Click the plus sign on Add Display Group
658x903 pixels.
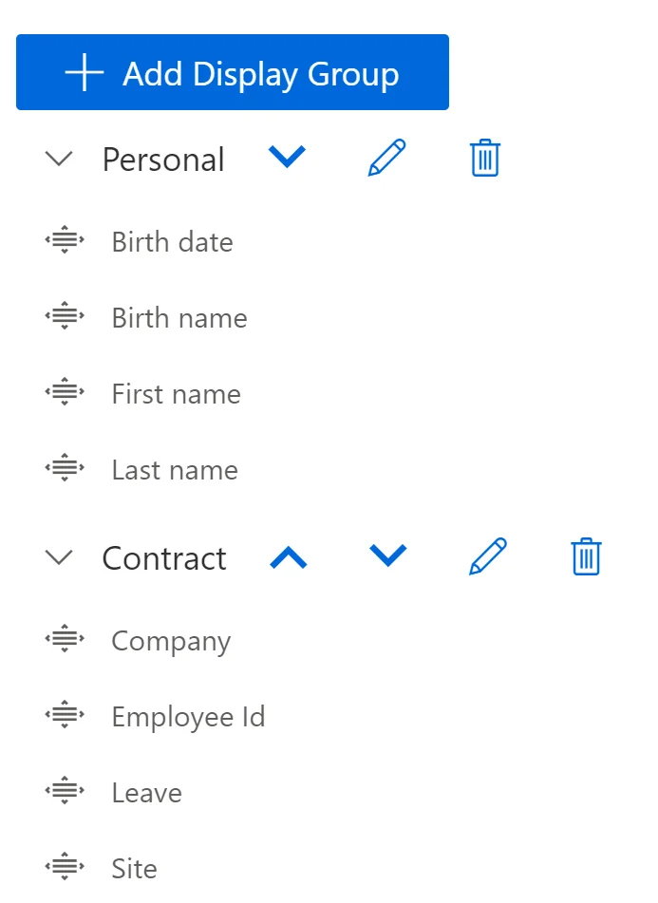86,72
